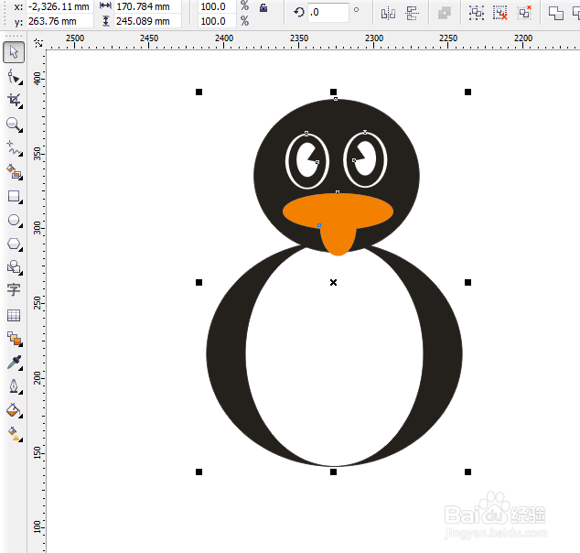Click the x position field
Viewport: 580px width, 553px height.
(x=59, y=6)
